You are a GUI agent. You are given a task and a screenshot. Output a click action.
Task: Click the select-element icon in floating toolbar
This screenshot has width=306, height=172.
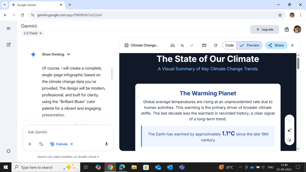[289, 140]
